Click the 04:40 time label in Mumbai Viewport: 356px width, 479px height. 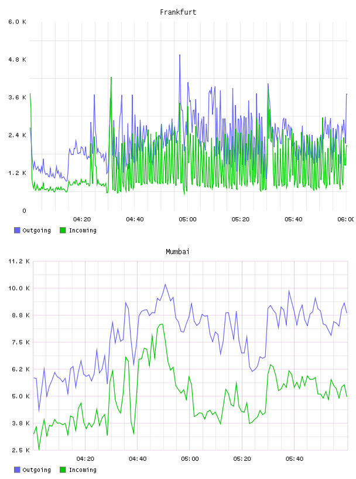pos(138,459)
